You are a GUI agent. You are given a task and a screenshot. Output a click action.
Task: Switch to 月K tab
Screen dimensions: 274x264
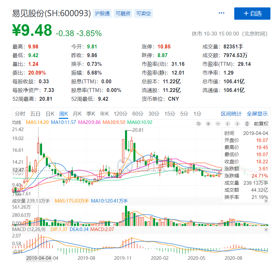(77, 114)
